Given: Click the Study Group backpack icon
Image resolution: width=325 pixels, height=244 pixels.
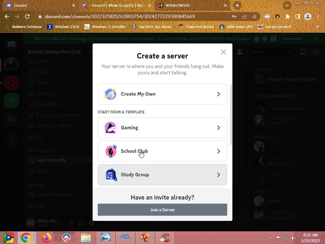Looking at the screenshot, I should point(111,175).
